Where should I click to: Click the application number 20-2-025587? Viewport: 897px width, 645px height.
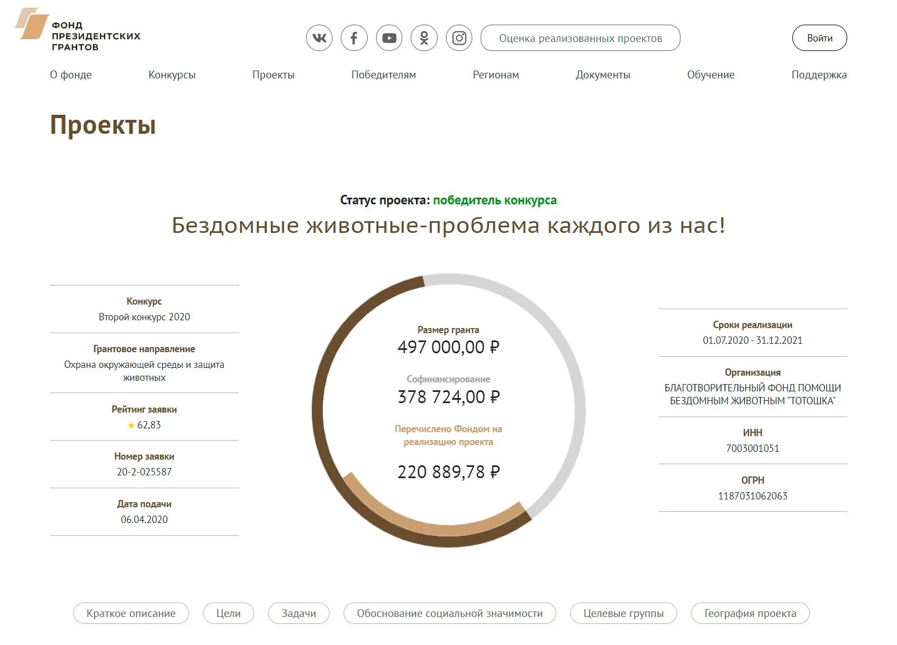[144, 472]
